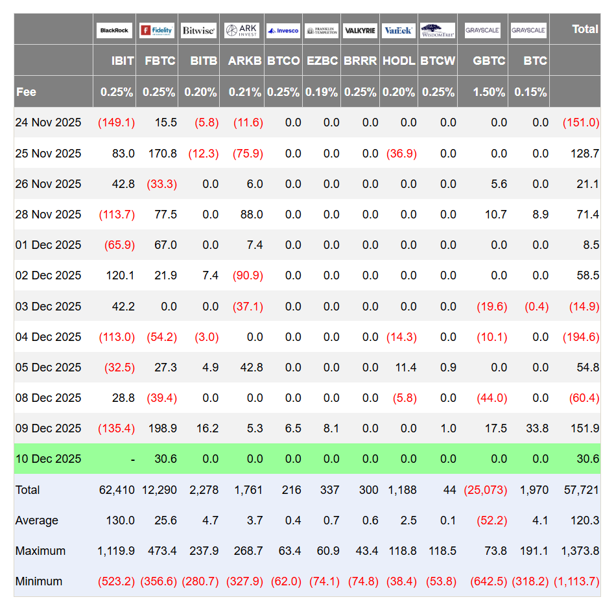The image size is (614, 608).
Task: Click the ARK Invest logo
Action: [241, 30]
